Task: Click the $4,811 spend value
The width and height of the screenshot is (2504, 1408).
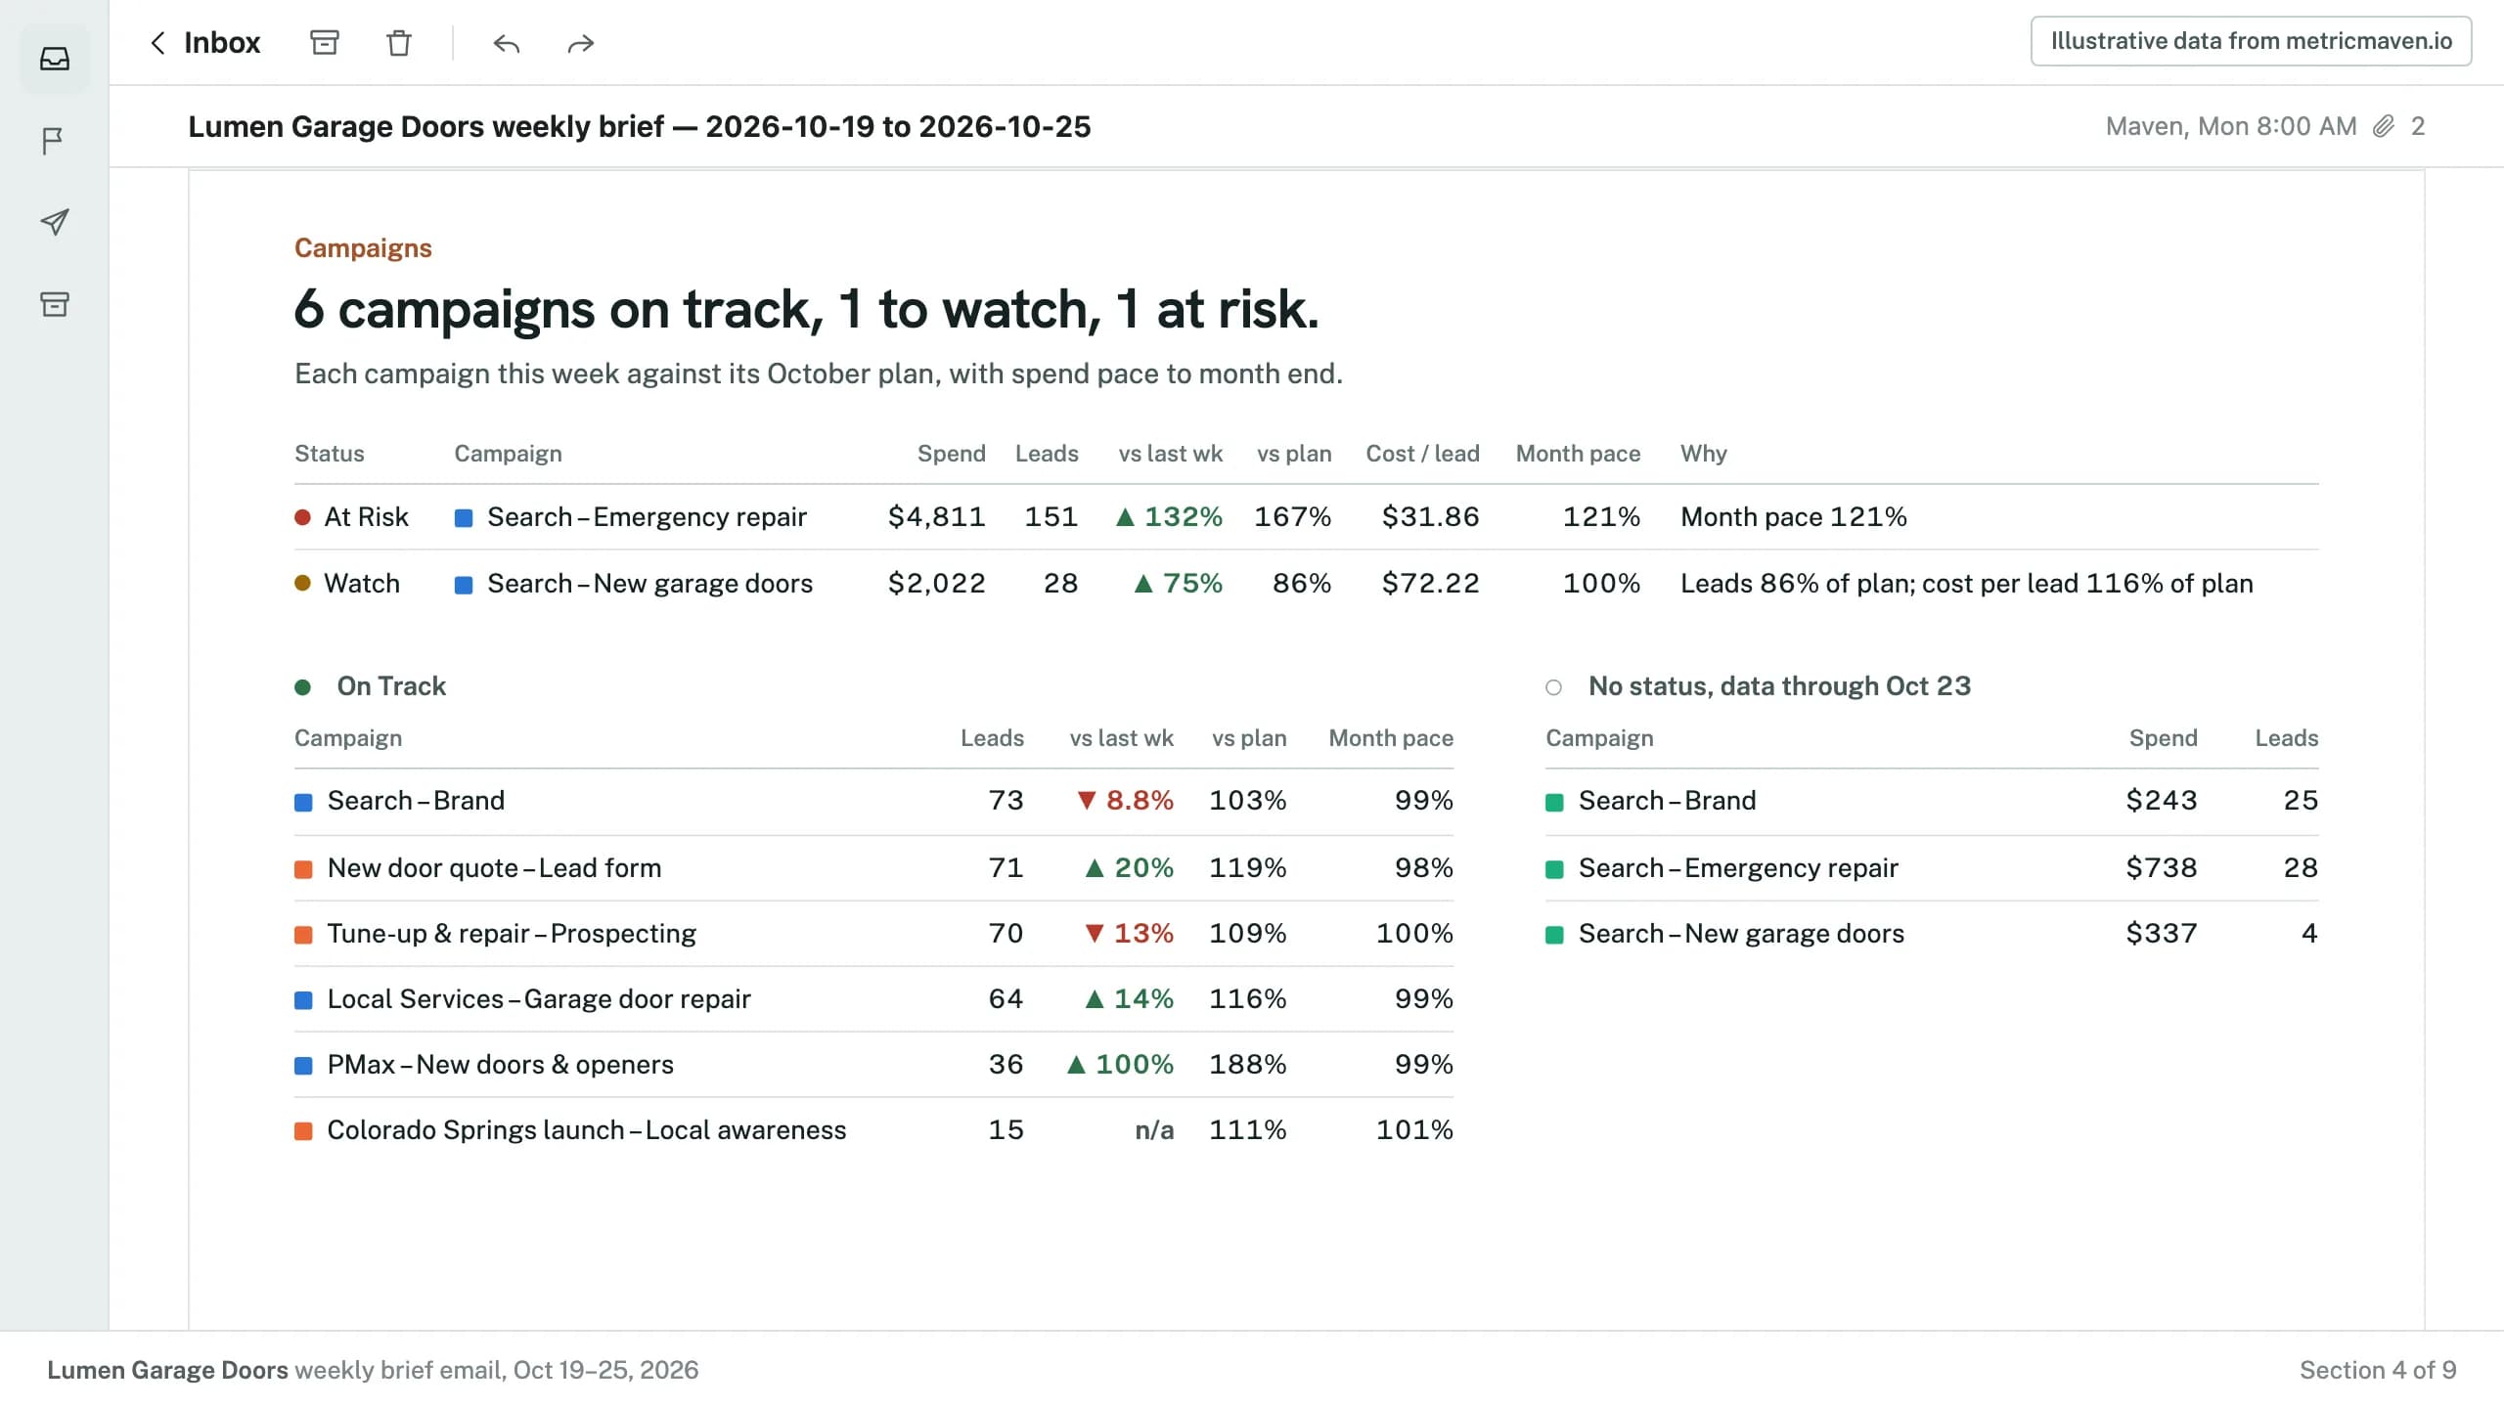Action: click(x=936, y=517)
